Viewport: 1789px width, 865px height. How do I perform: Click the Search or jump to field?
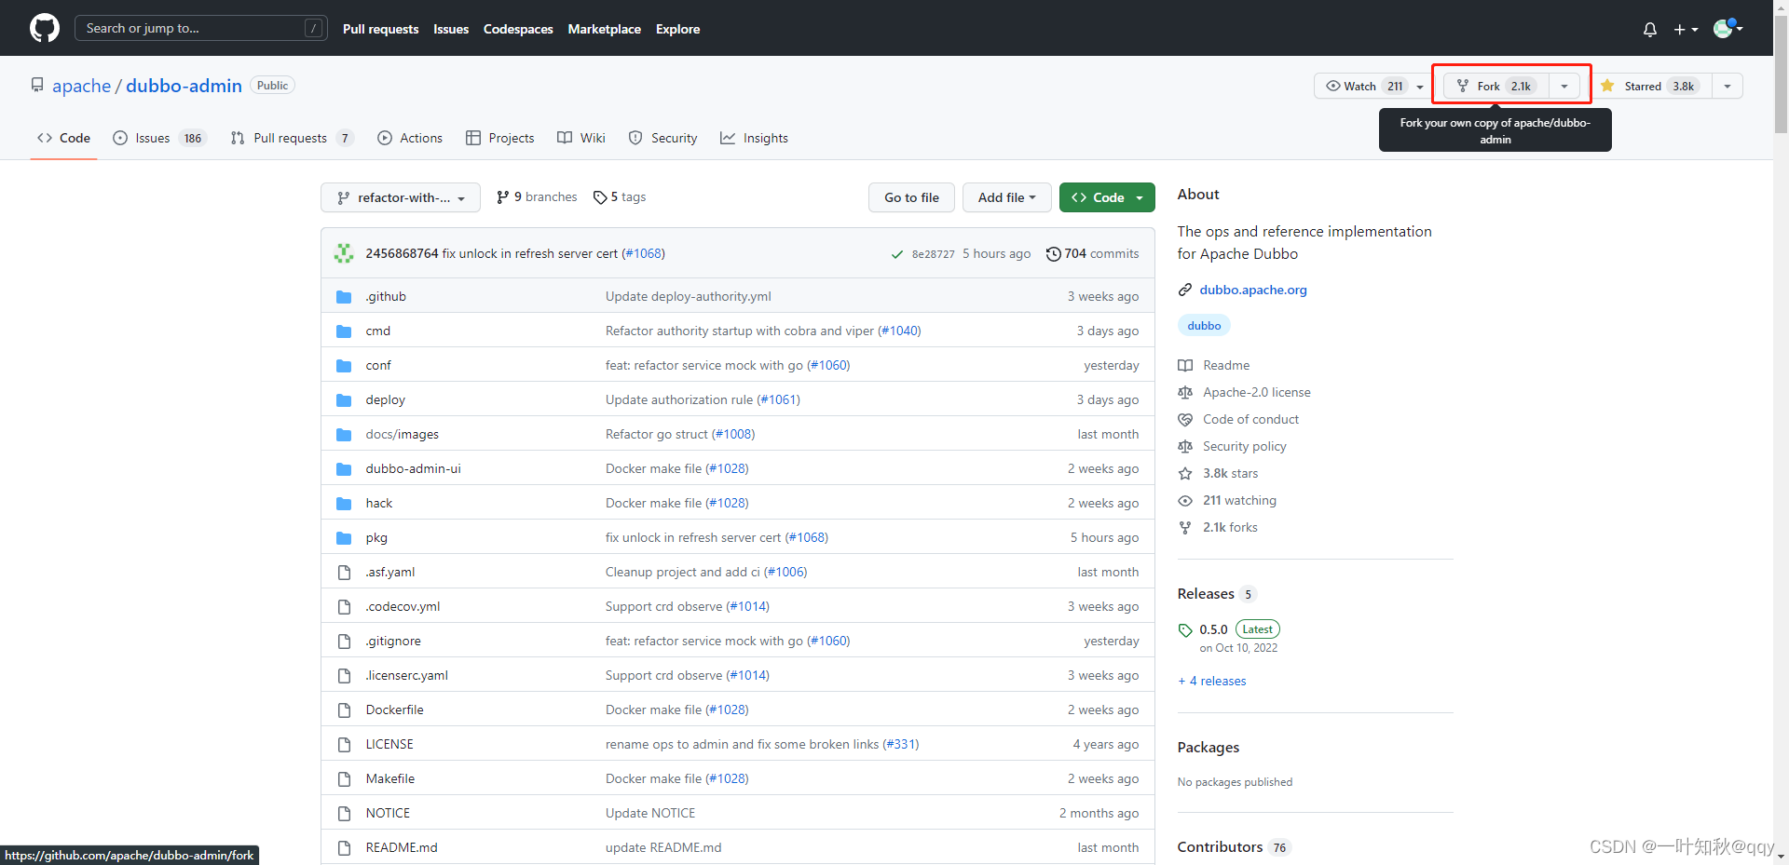pyautogui.click(x=200, y=28)
